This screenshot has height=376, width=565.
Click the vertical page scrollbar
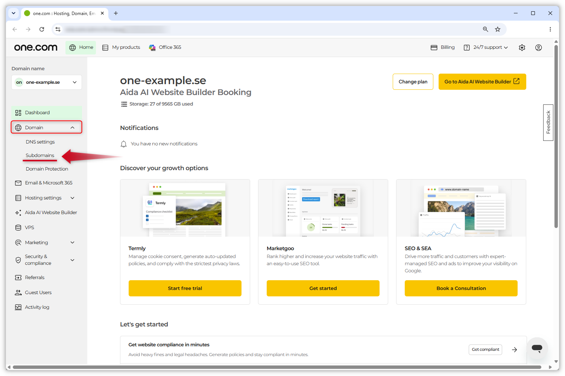click(556, 136)
